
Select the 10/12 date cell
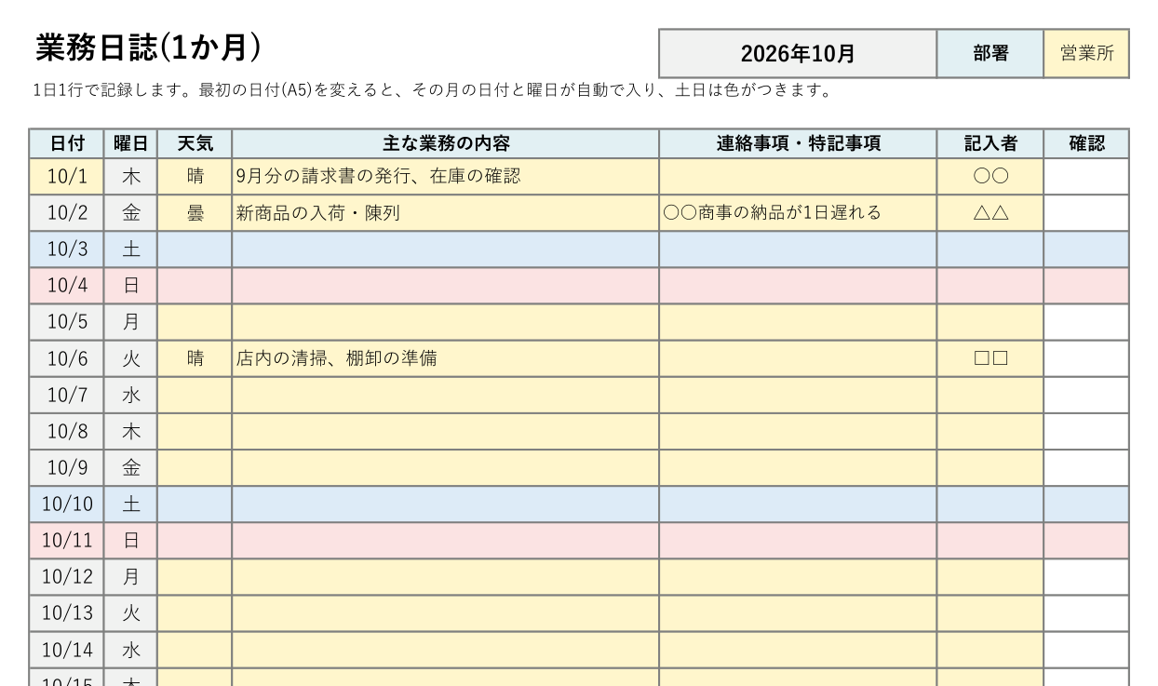point(66,576)
